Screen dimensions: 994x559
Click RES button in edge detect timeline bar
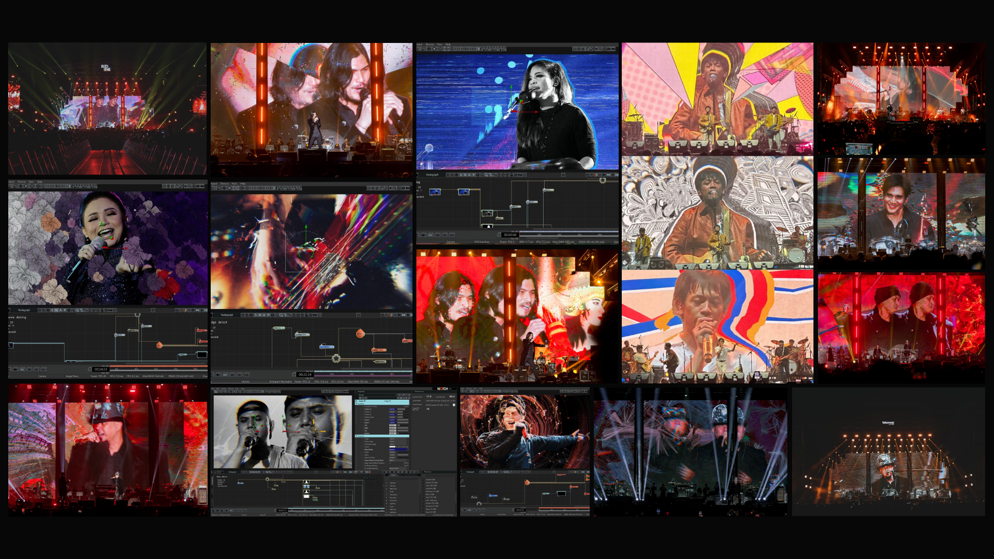(x=225, y=375)
